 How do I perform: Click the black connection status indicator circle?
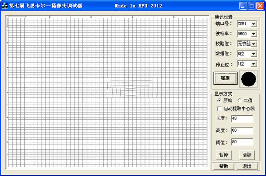(249, 79)
